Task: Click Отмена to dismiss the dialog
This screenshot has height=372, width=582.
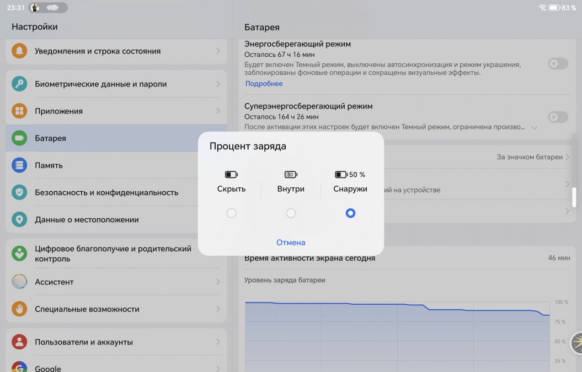Action: click(291, 242)
